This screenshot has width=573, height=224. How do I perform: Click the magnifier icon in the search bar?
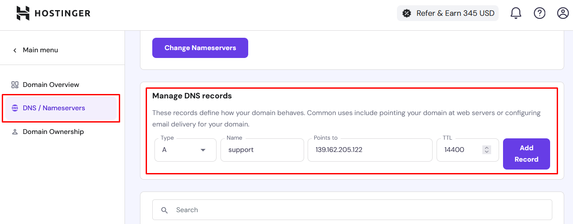pos(165,210)
